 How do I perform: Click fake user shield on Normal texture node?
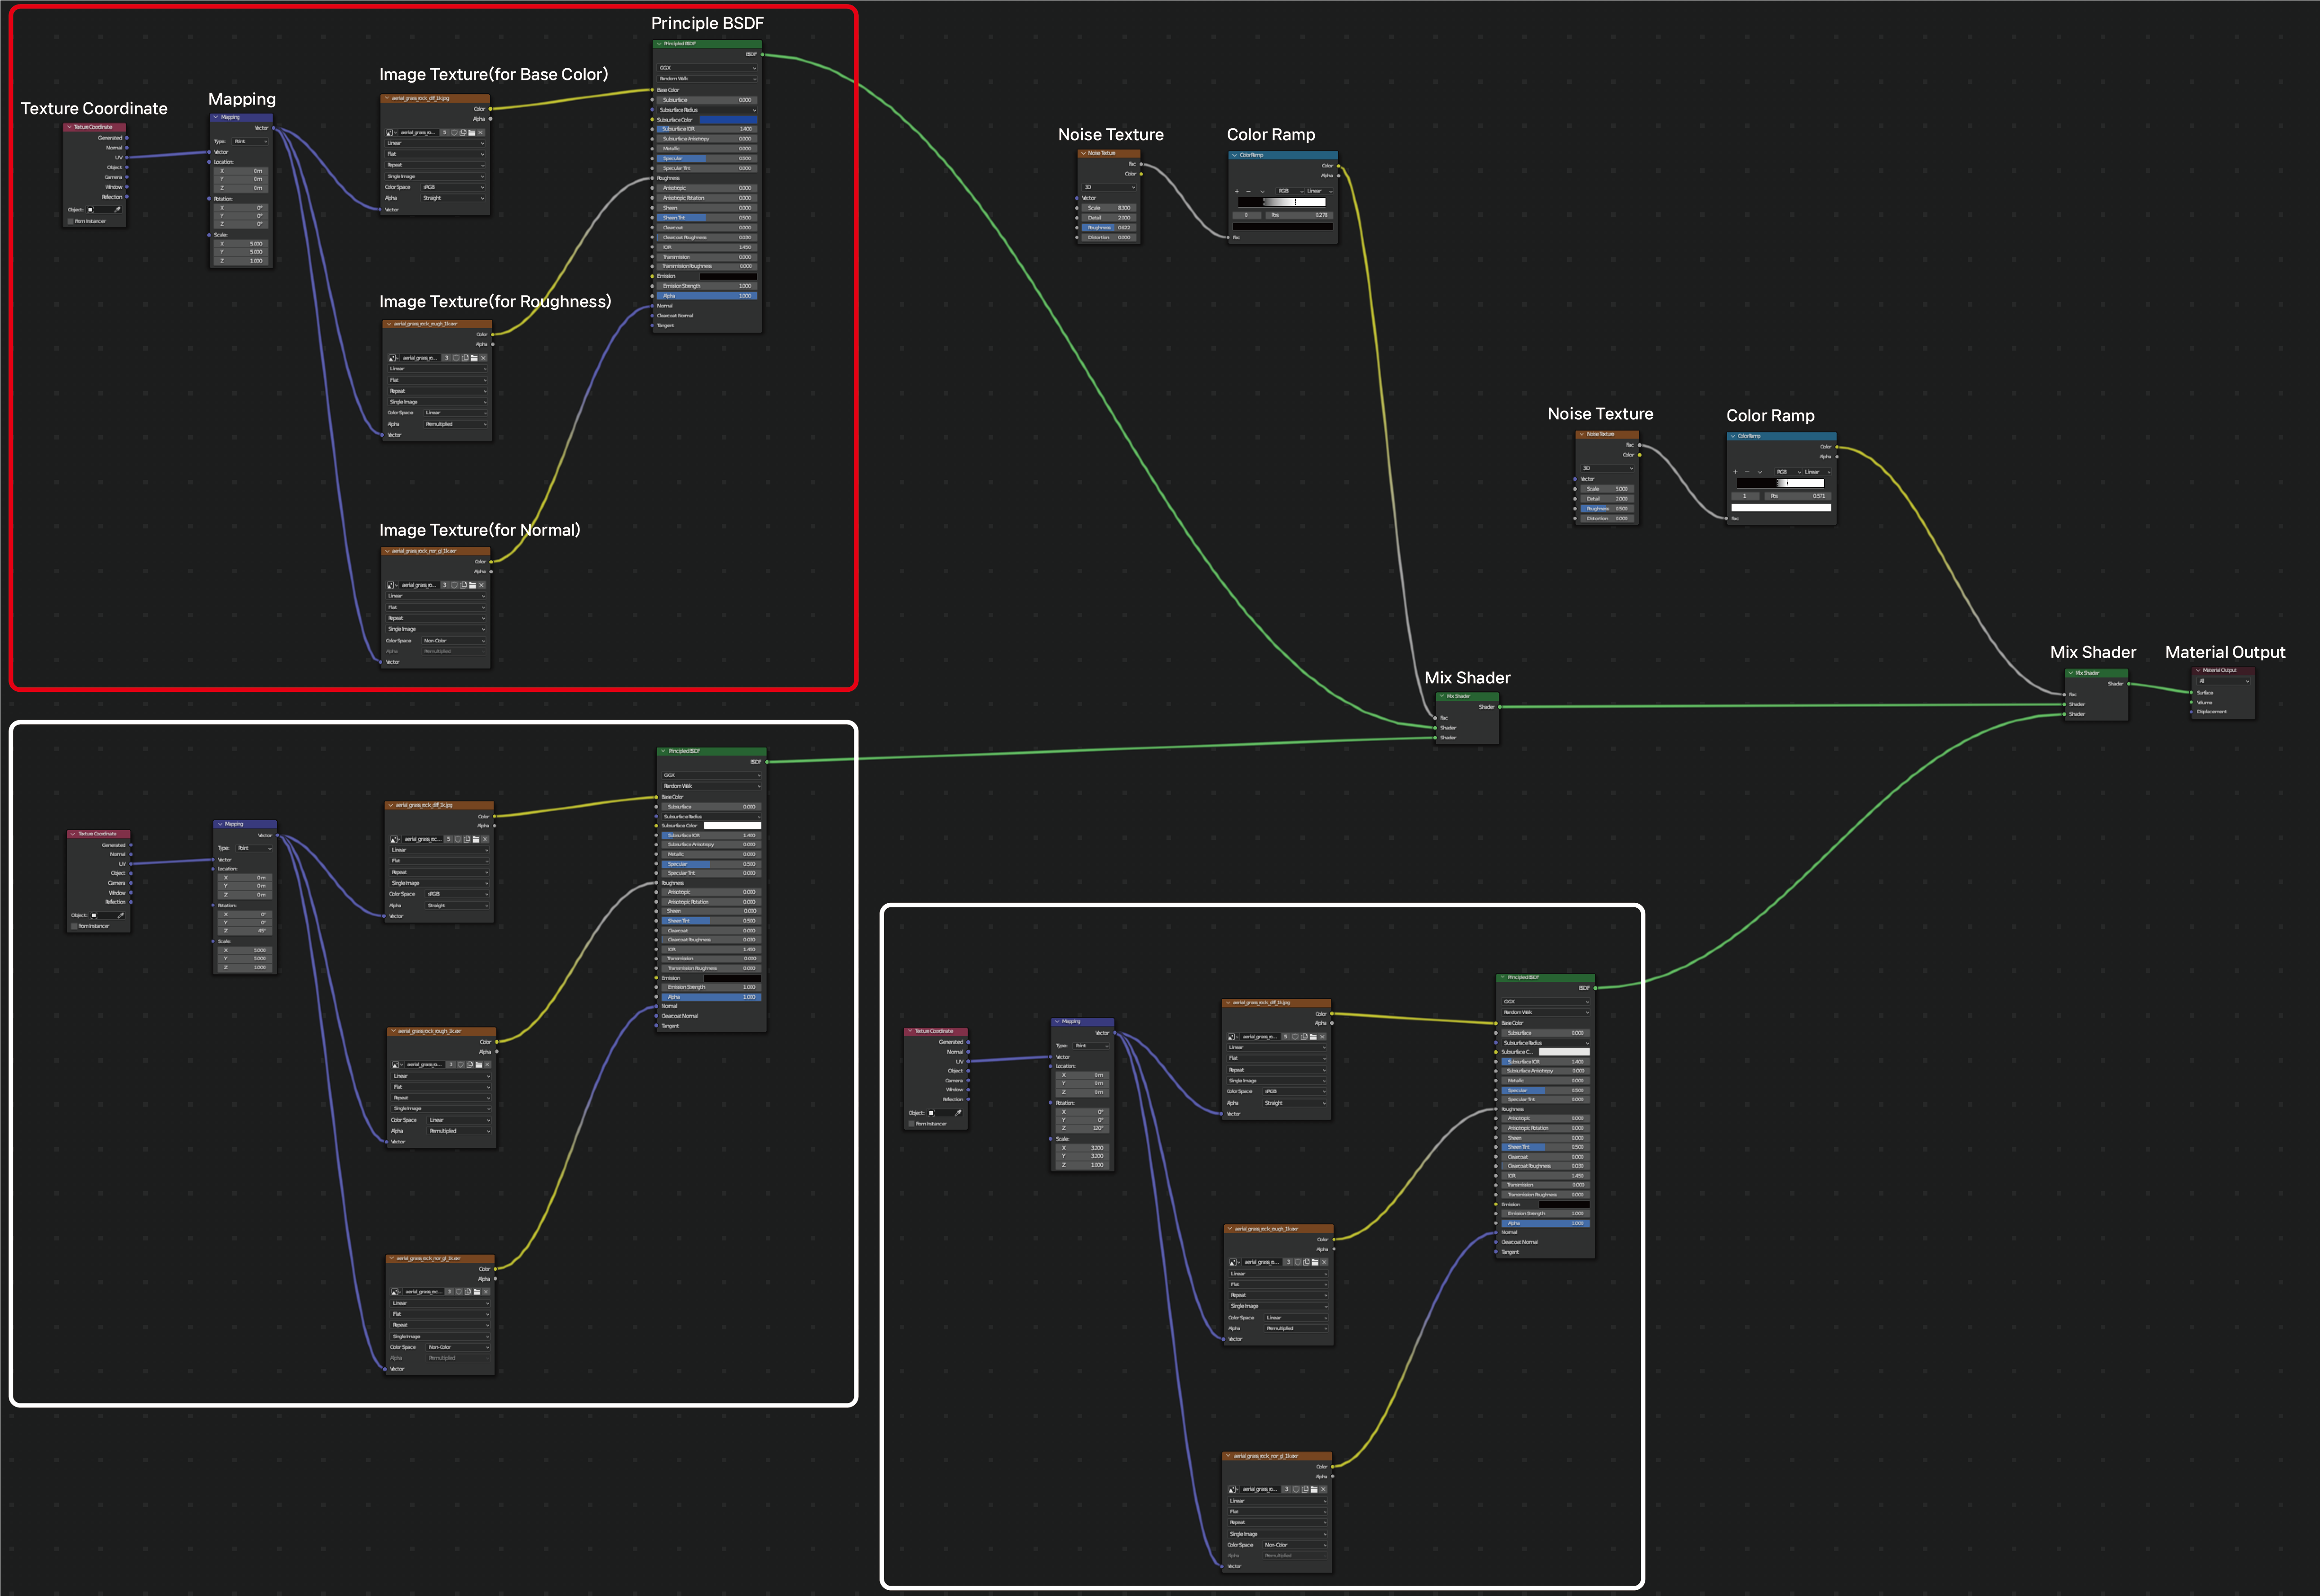(454, 585)
